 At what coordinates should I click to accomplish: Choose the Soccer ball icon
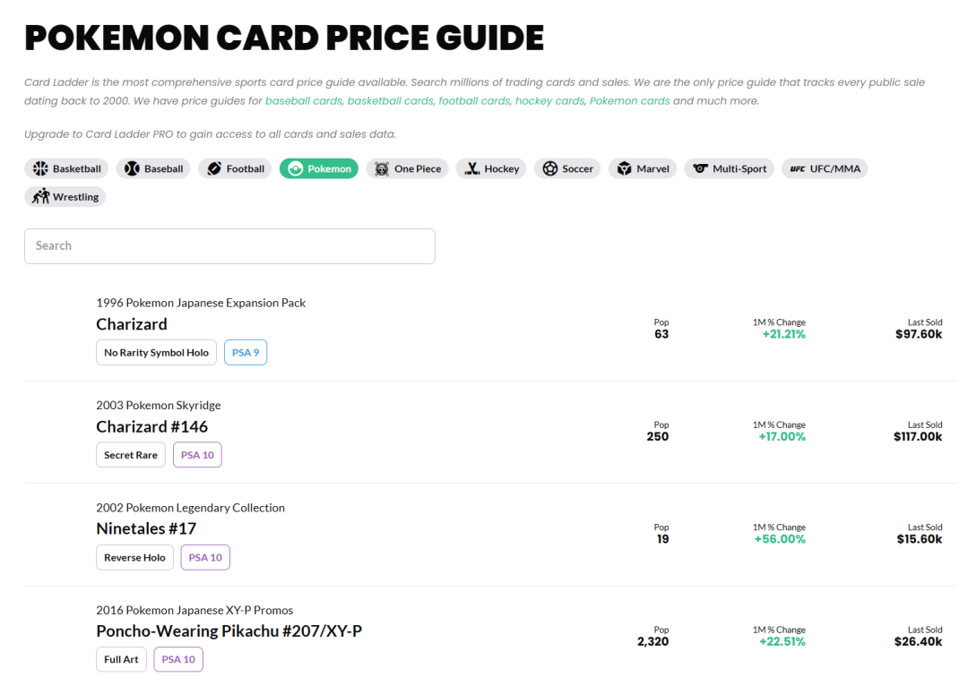[550, 168]
